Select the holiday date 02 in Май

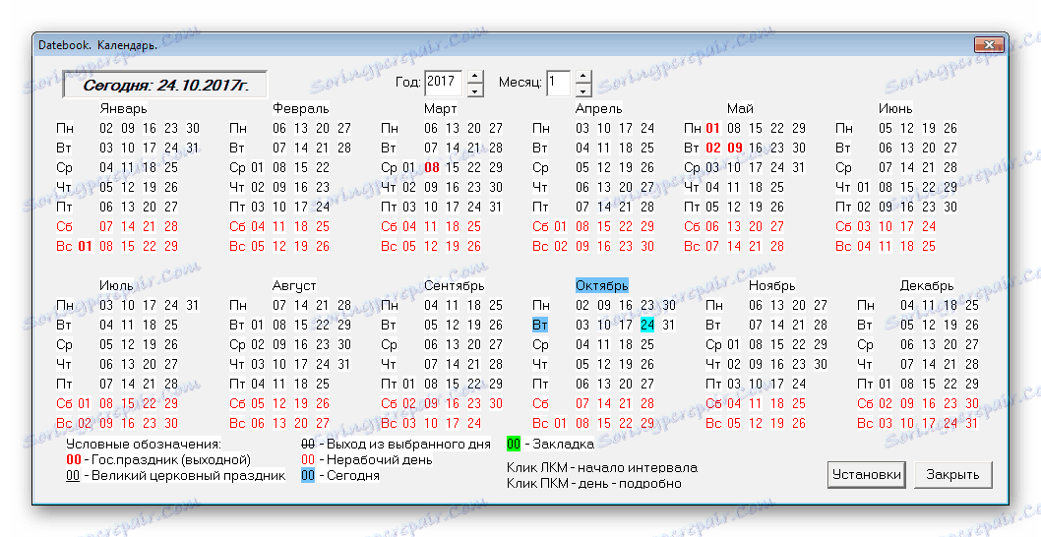point(713,148)
